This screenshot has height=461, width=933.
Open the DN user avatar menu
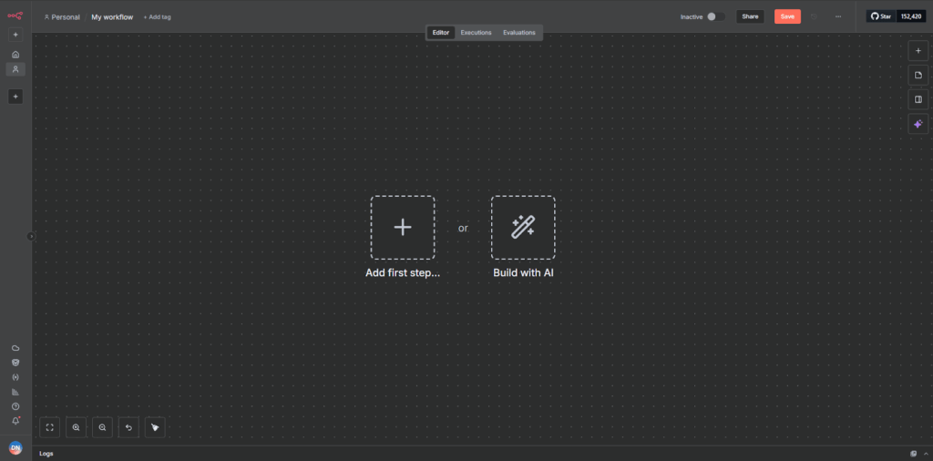click(x=15, y=447)
